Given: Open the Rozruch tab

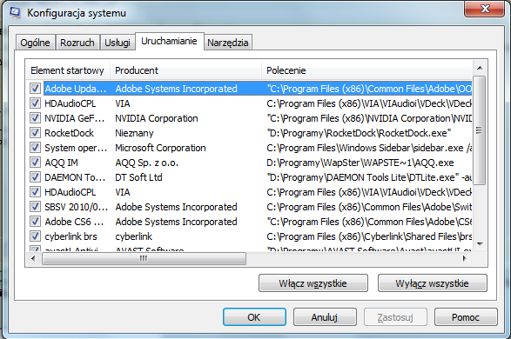Looking at the screenshot, I should coord(77,43).
